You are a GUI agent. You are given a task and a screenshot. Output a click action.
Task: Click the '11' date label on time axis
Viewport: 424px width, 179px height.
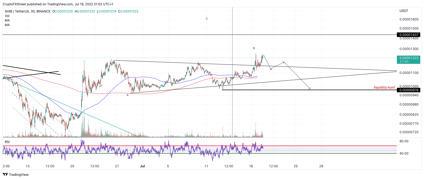point(206,166)
